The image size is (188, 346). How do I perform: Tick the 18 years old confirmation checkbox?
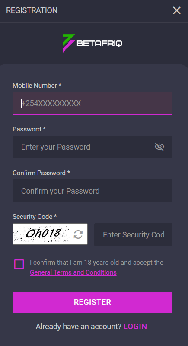coord(19,264)
